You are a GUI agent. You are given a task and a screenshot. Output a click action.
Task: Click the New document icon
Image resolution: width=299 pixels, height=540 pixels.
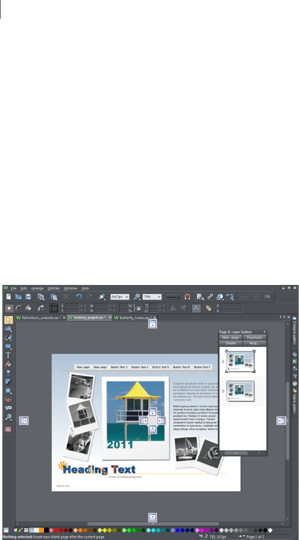point(9,296)
